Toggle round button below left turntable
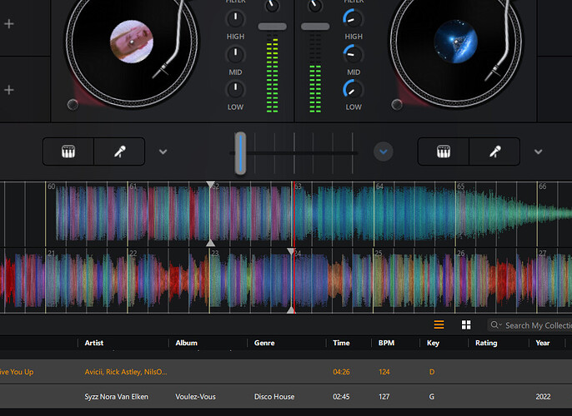This screenshot has height=416, width=572. pyautogui.click(x=73, y=105)
